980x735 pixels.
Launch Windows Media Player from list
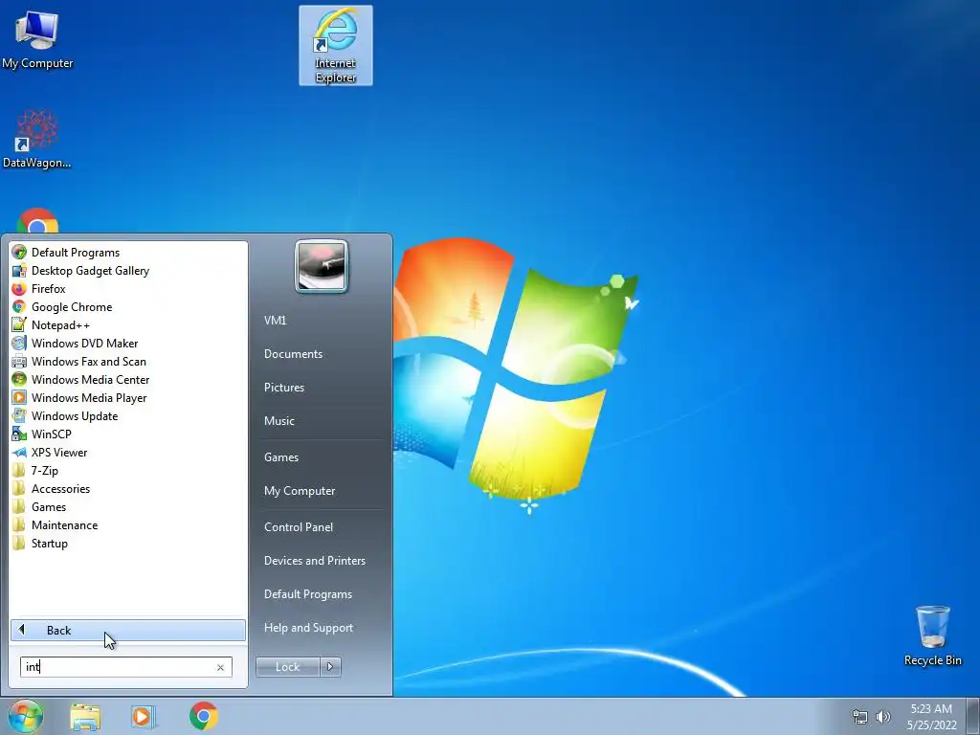128,397
